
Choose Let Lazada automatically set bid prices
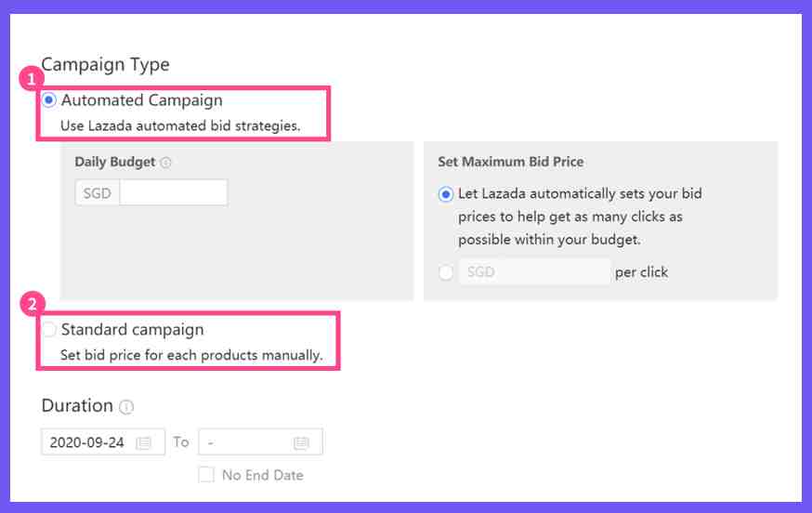445,194
